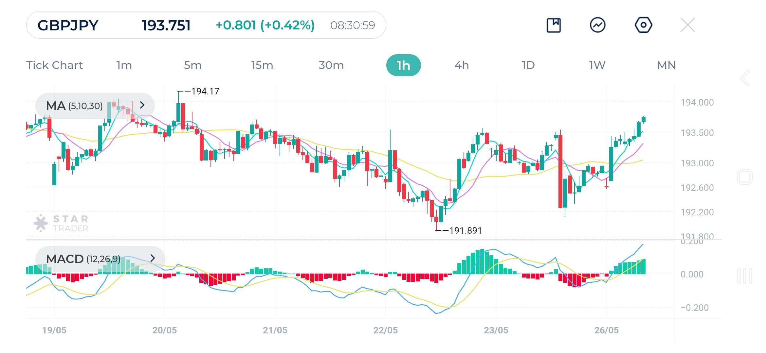766x353 pixels.
Task: Open the chart indicators icon
Action: pos(597,25)
